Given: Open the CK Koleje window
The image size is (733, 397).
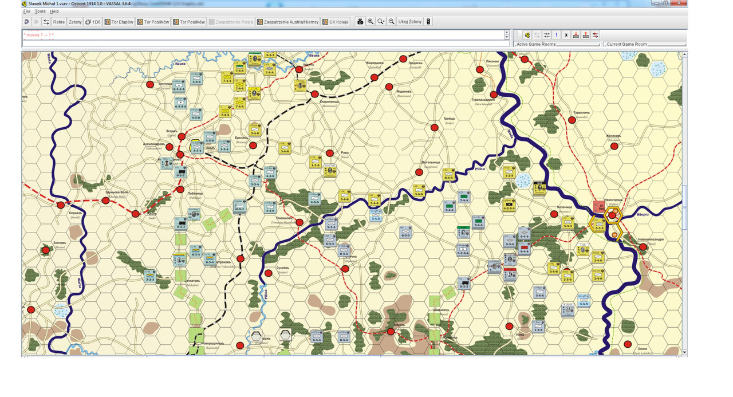Looking at the screenshot, I should 336,22.
